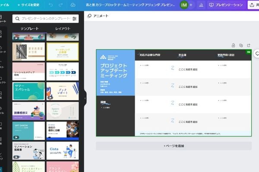Image resolution: width=259 pixels, height=172 pixels.
Task: Click サイズを変更 resize option
Action: coord(28,5)
